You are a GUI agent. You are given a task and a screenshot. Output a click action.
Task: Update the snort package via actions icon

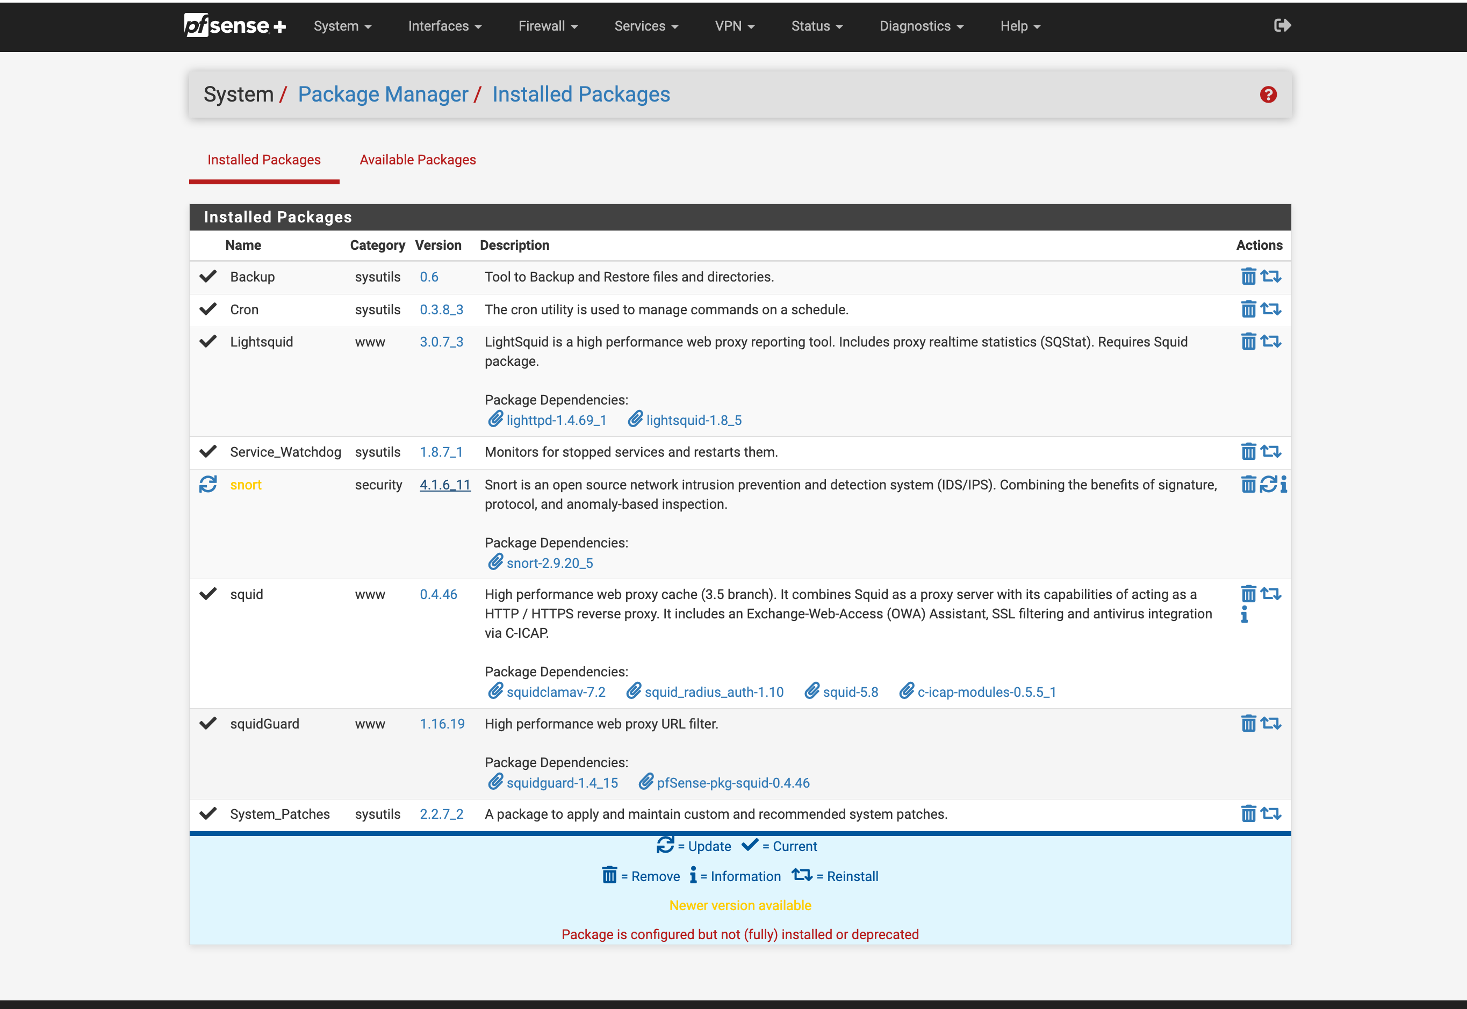coord(1268,485)
